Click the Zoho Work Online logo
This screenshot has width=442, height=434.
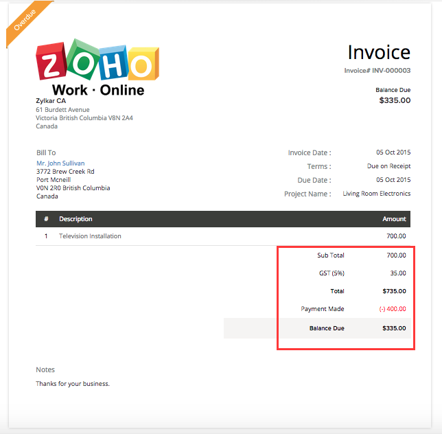coord(97,68)
